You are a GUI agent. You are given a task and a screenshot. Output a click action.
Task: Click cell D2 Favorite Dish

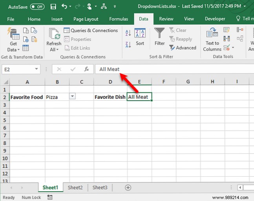[x=110, y=97]
